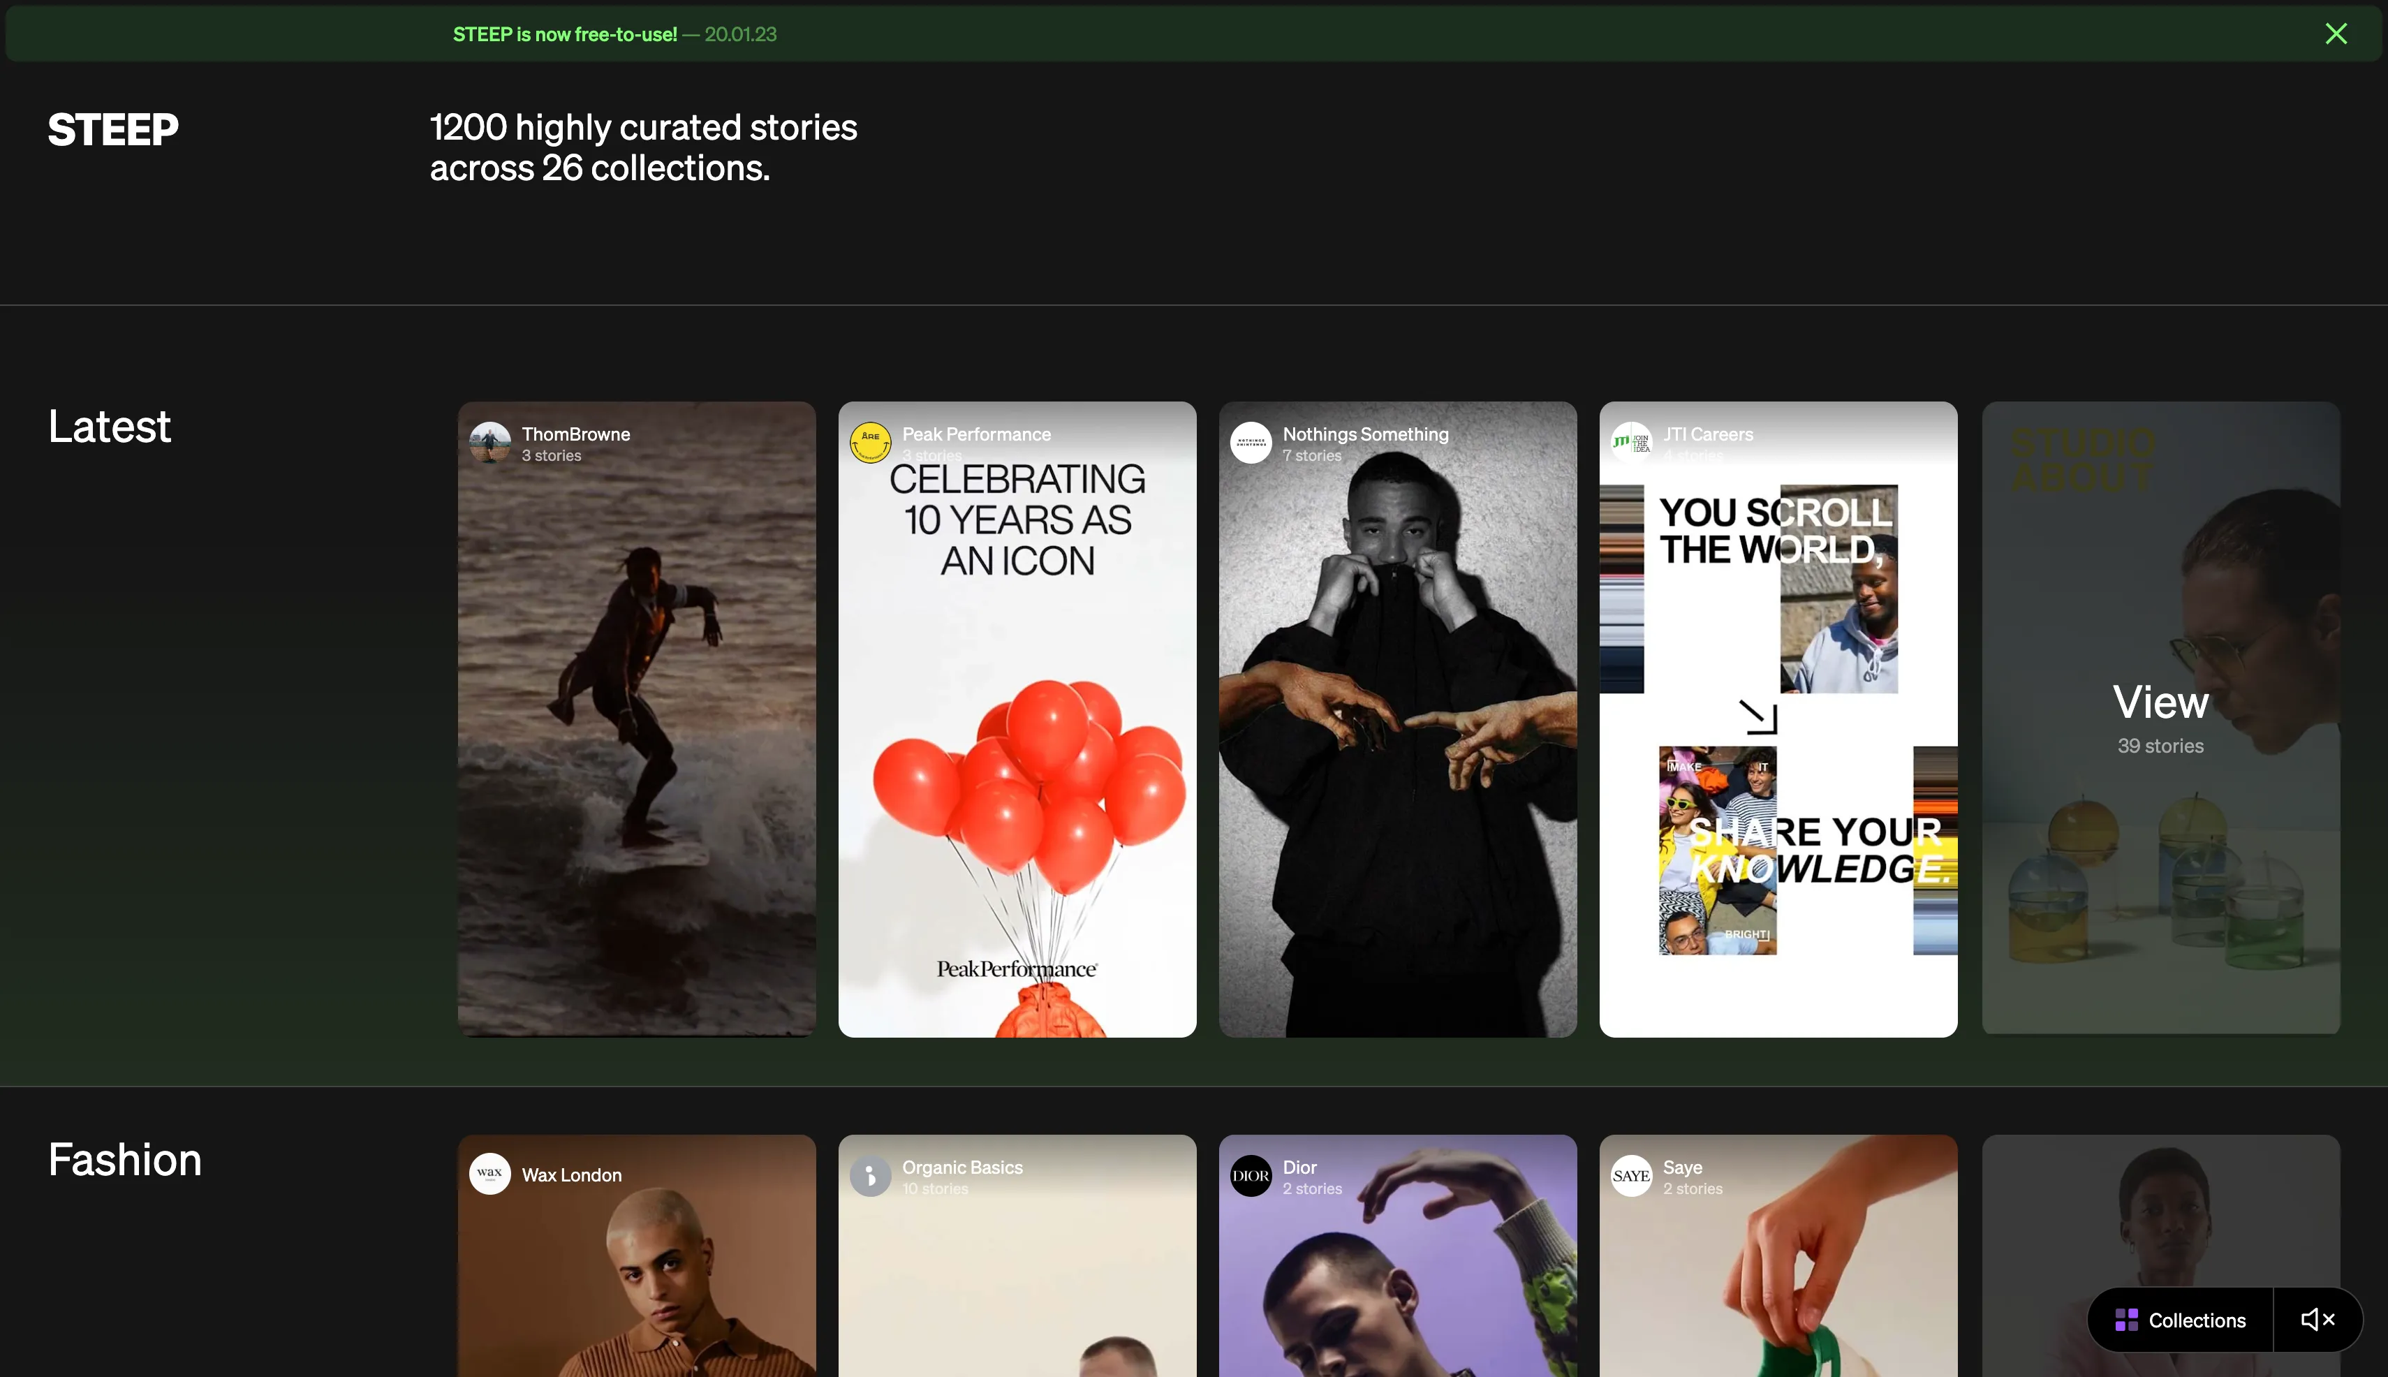Click Nothings Something round avatar
This screenshot has height=1377, width=2388.
[1251, 443]
